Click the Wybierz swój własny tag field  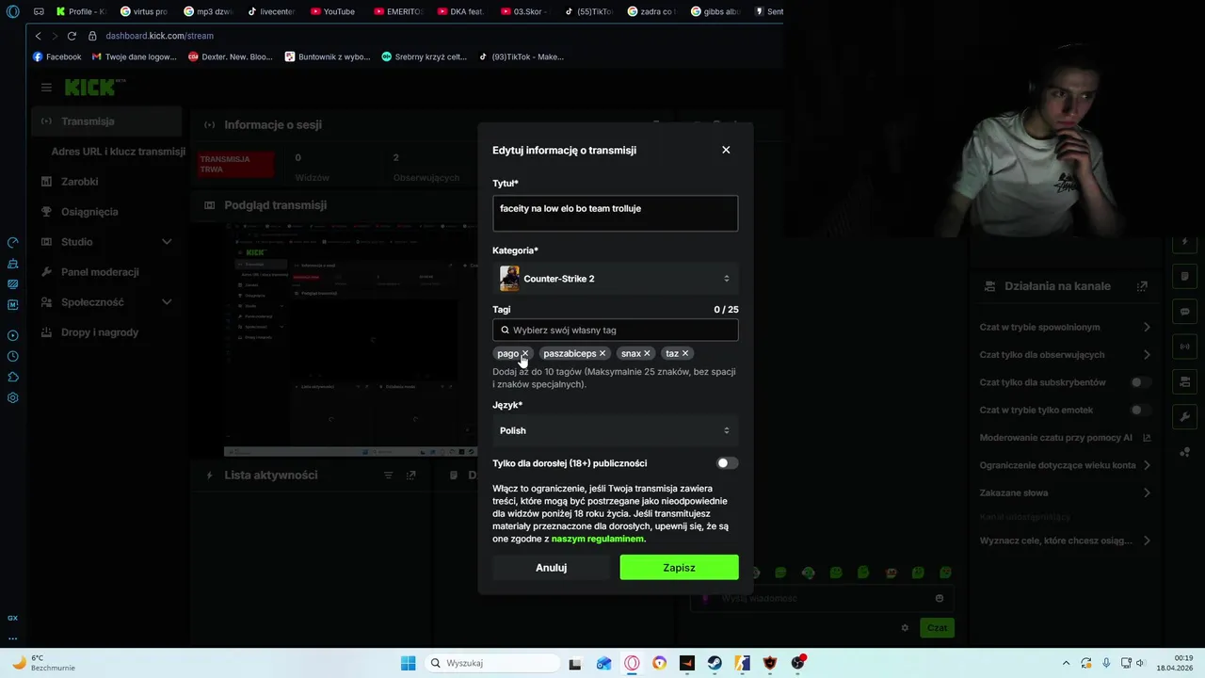coord(615,331)
